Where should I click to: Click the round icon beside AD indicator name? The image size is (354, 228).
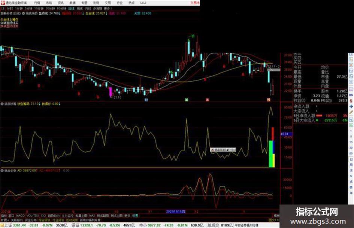point(2,171)
